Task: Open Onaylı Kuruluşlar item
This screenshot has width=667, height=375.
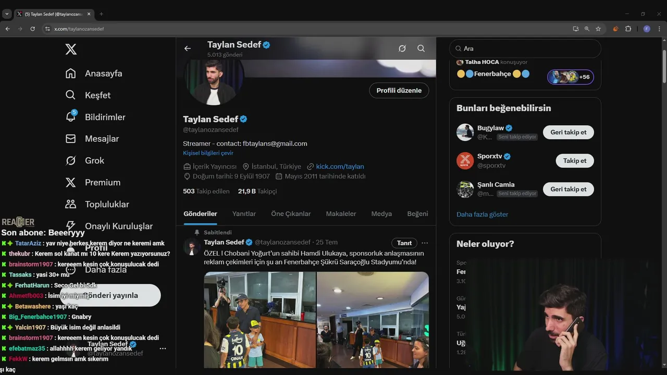Action: 109,227
